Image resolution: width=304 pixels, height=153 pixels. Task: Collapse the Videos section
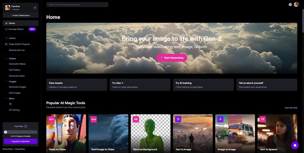pos(6,58)
